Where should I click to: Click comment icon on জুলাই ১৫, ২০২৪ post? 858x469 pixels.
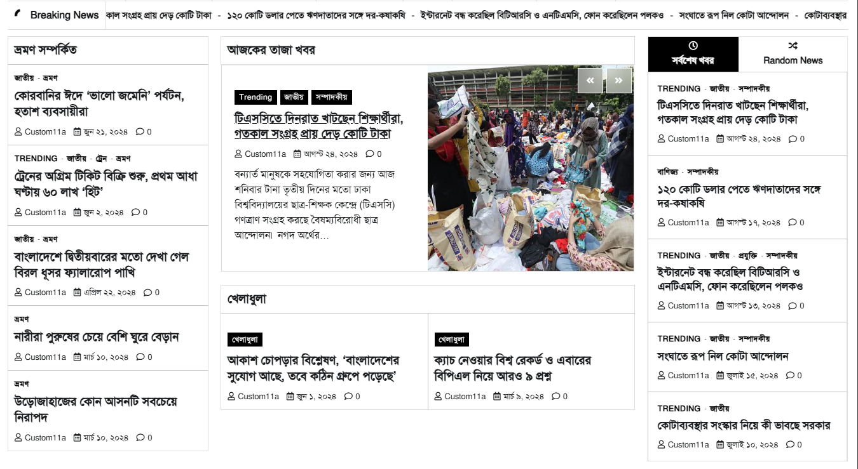tap(790, 376)
